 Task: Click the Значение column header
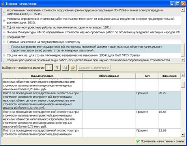pos(169,76)
